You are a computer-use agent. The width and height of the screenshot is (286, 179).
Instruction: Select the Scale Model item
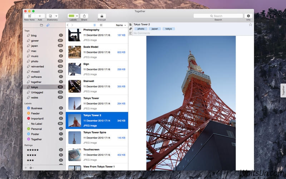[x=97, y=52]
